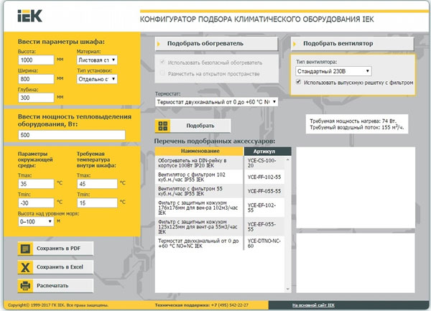Click the grid icon beside Подобрать
This screenshot has height=311, width=431.
coord(163,126)
